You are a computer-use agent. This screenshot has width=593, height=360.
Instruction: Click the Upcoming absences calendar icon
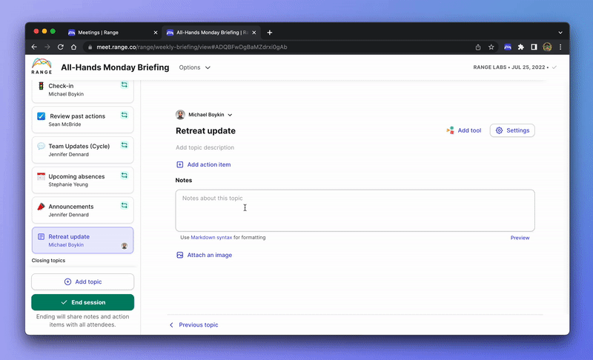pyautogui.click(x=41, y=176)
